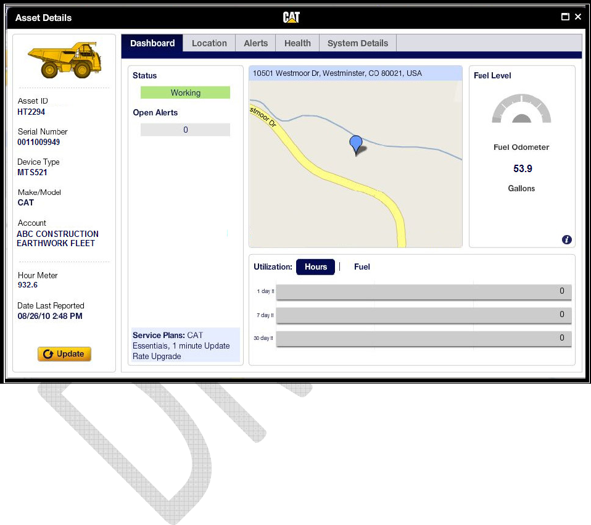Select Hours utilization view

click(315, 267)
